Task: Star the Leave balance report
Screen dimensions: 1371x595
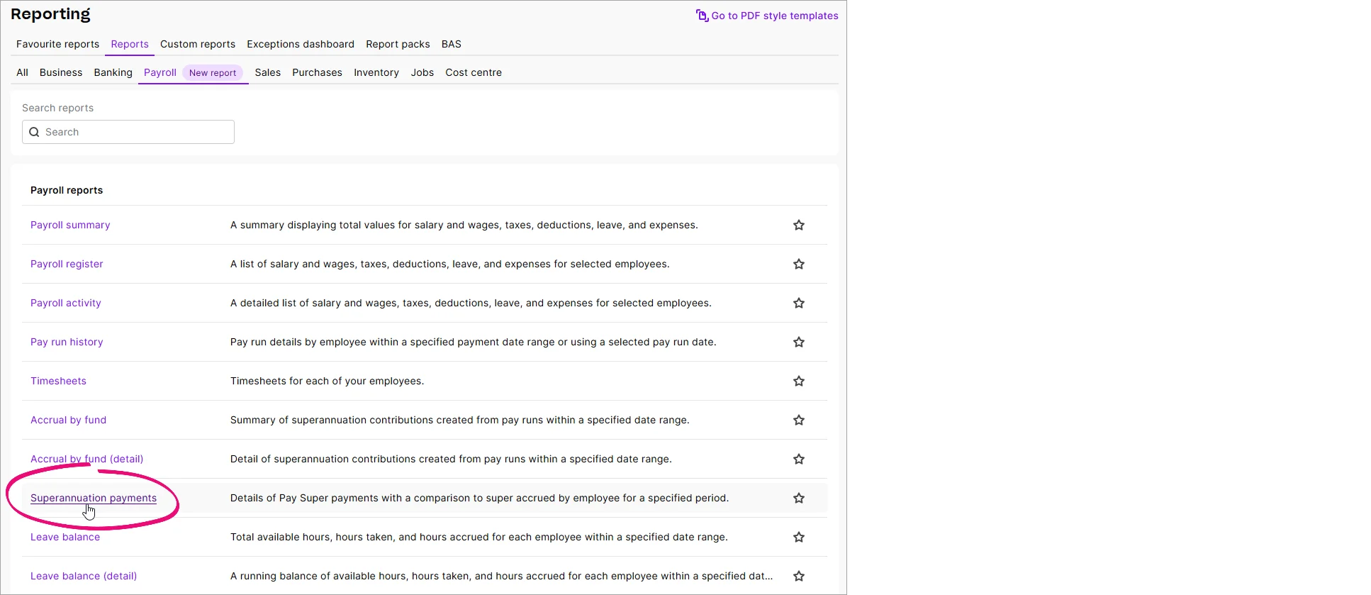Action: 799,537
